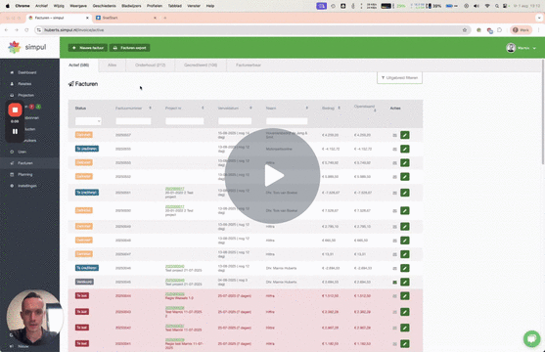Open the Geschiedenis menu in the menu bar

[105, 6]
